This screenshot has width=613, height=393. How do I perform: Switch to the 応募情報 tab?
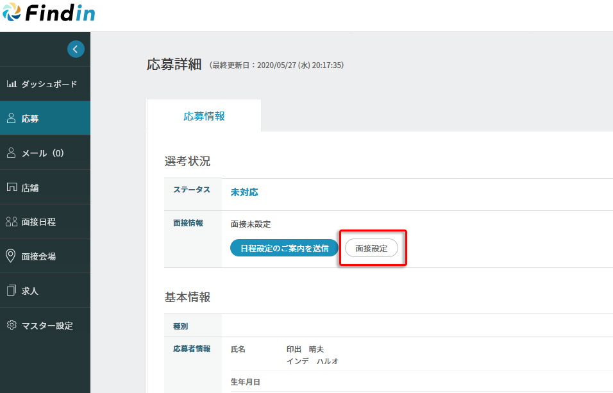pos(204,116)
